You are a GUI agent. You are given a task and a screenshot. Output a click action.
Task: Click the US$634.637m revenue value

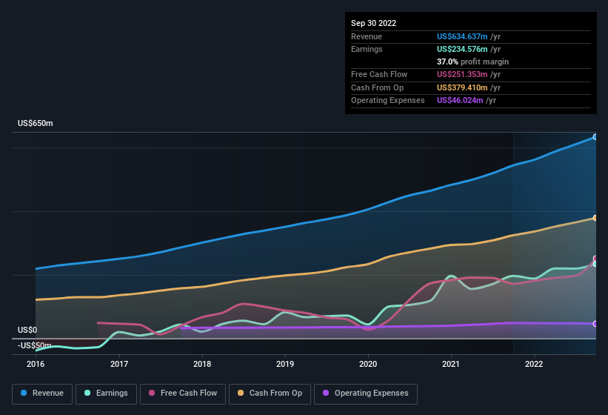pyautogui.click(x=462, y=36)
